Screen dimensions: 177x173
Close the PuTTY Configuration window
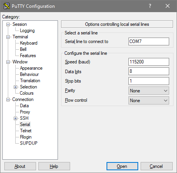(168, 6)
